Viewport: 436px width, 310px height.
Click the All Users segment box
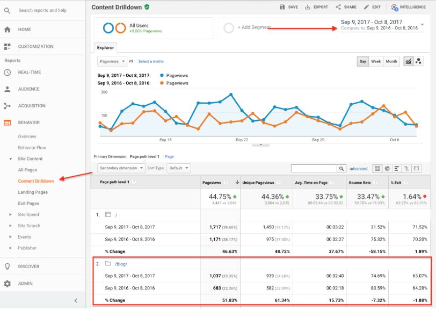(x=154, y=28)
